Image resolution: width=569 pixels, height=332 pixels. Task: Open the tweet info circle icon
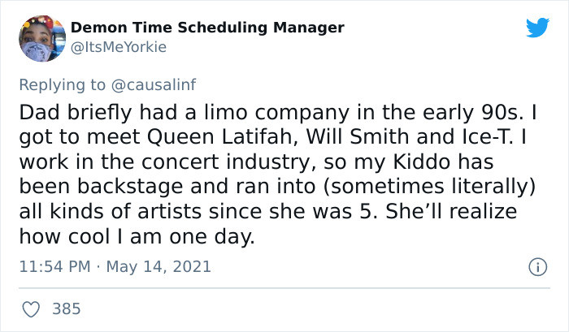point(537,267)
